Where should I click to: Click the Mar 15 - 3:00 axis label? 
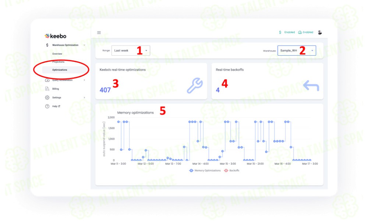tap(228, 164)
